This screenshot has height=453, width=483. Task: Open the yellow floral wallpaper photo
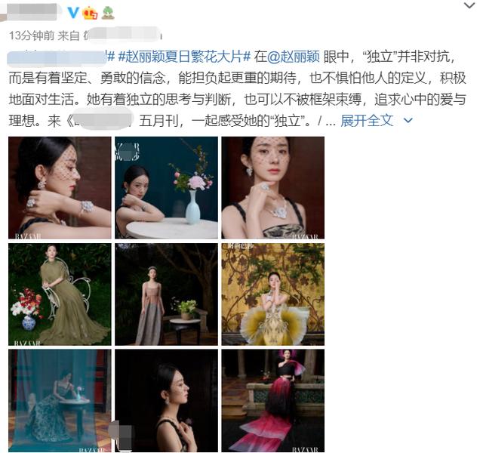coord(273,294)
